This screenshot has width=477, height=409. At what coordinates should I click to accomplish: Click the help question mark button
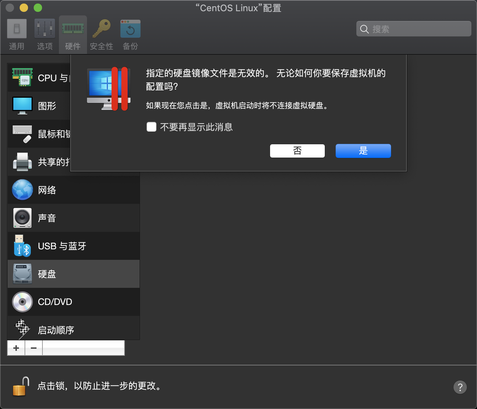pos(460,387)
